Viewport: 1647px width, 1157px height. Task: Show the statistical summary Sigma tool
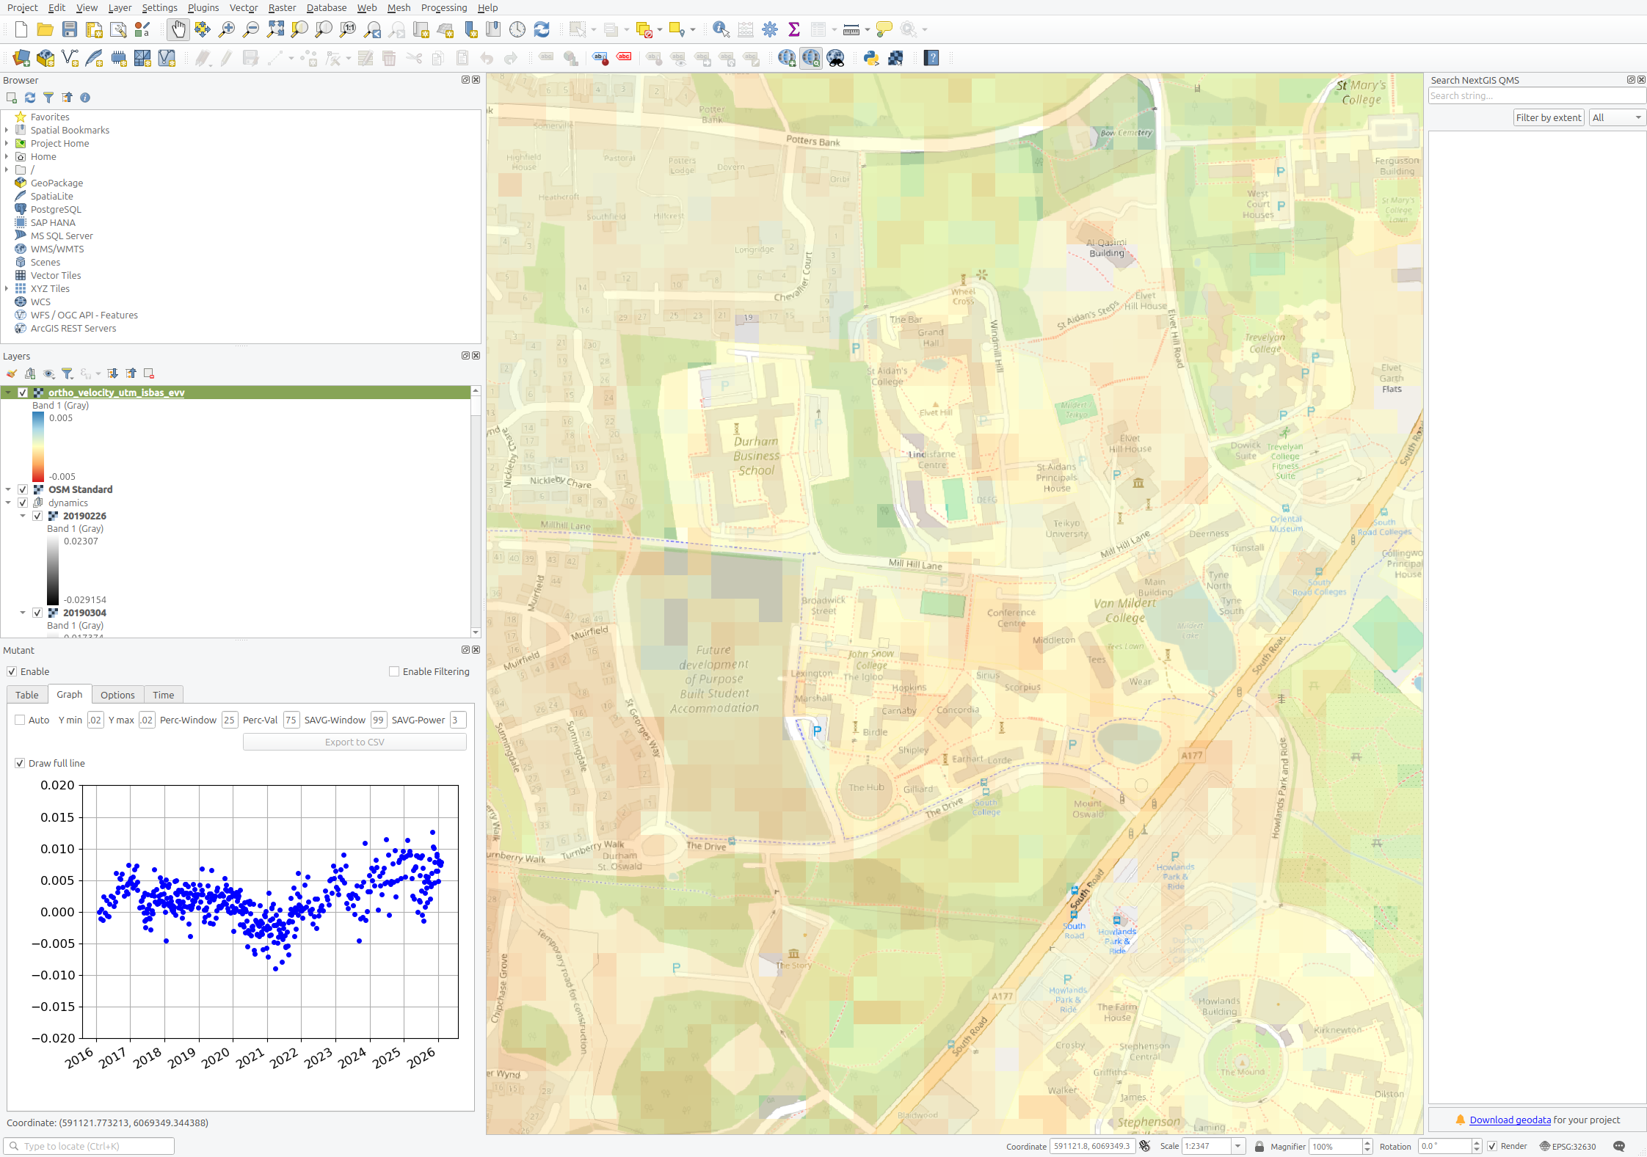(794, 29)
